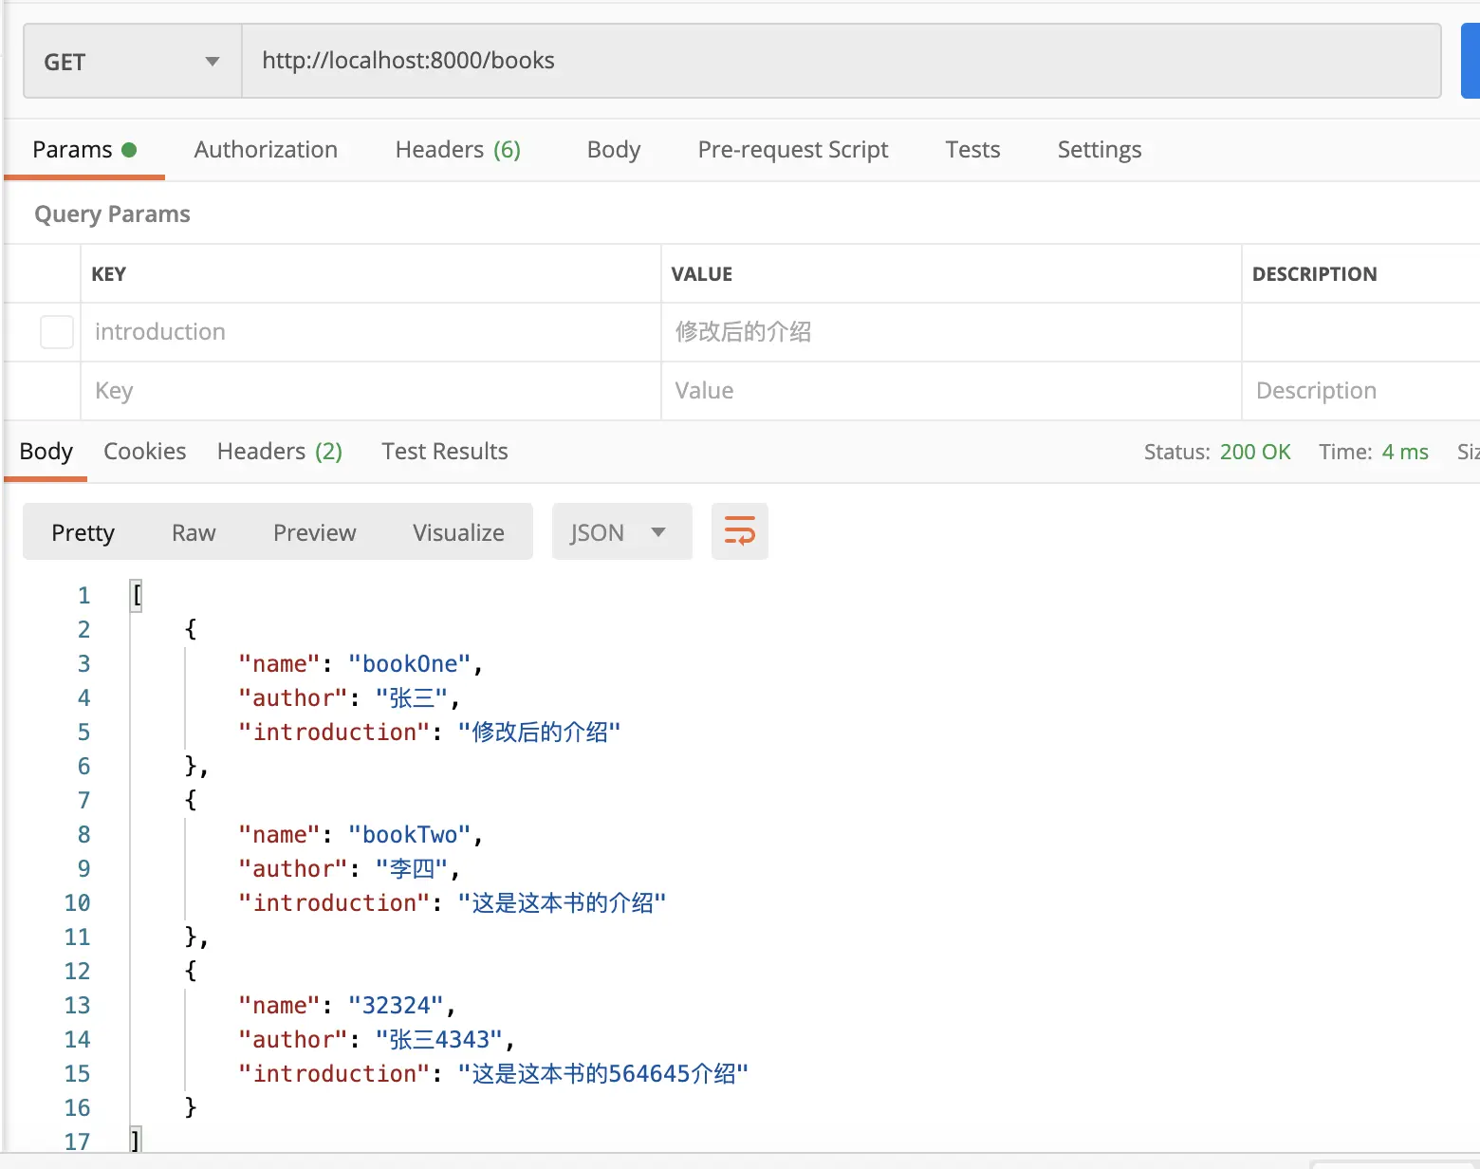View response Headers (2) tab
1480x1169 pixels.
point(279,452)
